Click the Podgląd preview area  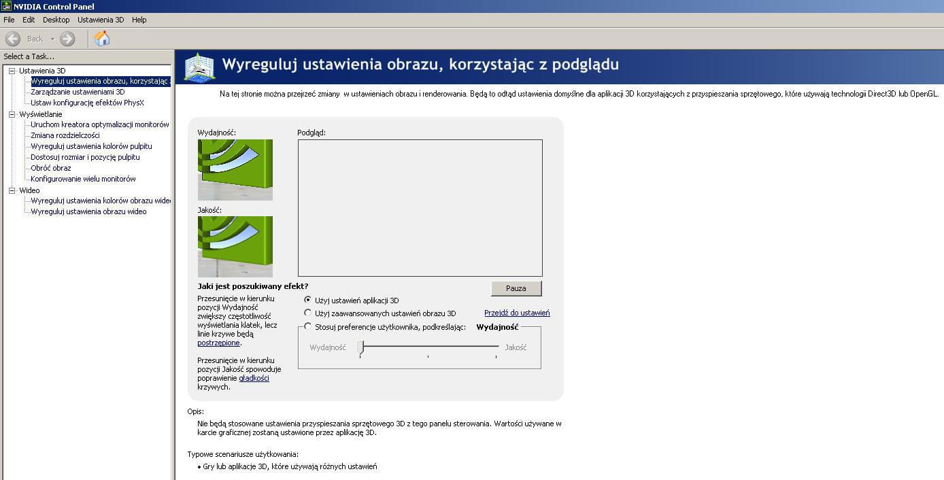(420, 208)
